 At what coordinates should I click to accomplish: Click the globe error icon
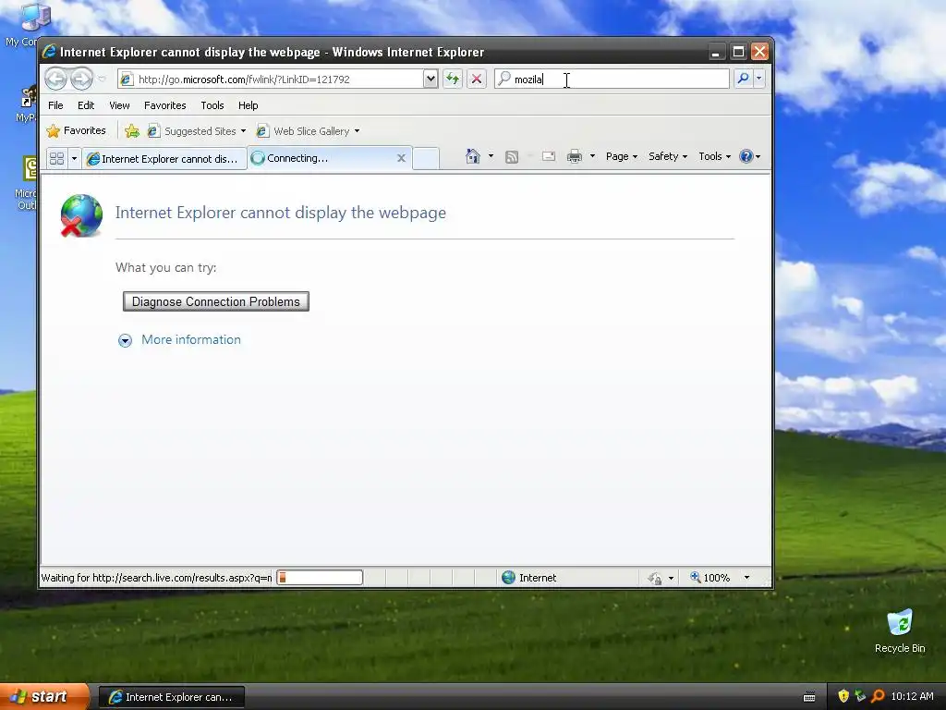(81, 215)
